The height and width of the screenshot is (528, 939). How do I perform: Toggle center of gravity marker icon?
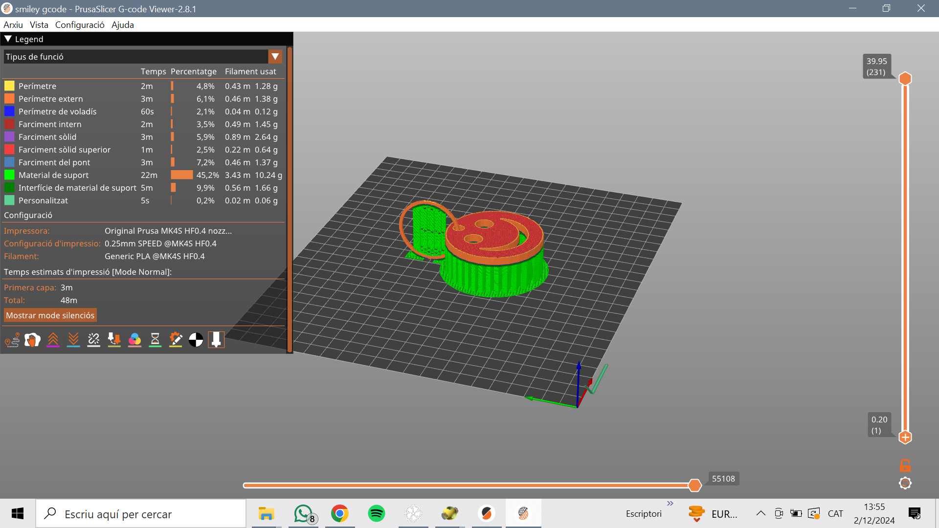coord(196,340)
